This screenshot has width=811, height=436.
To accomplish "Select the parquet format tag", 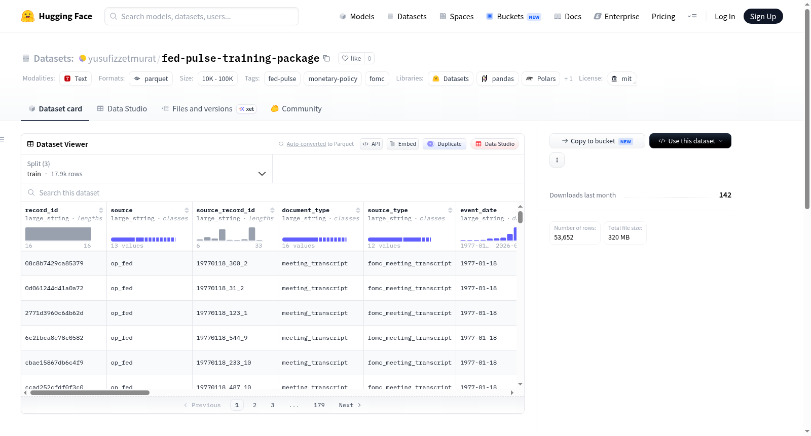I will click(151, 78).
